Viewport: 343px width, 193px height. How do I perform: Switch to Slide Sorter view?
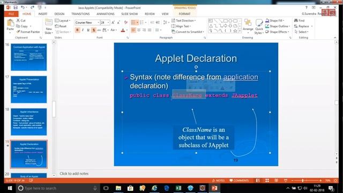click(267, 180)
